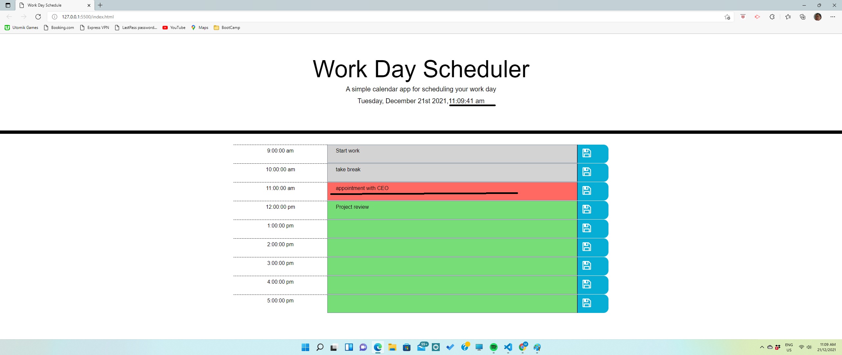Add this page to favorites star
This screenshot has width=842, height=355.
(727, 17)
